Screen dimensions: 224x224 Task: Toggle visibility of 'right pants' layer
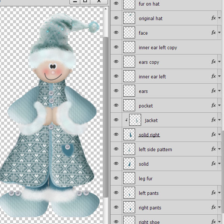point(116,208)
